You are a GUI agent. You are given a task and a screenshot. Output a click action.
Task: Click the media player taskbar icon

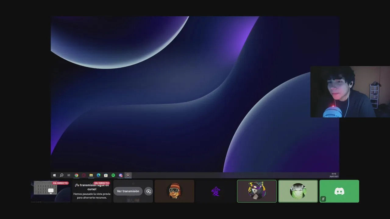[x=128, y=175]
